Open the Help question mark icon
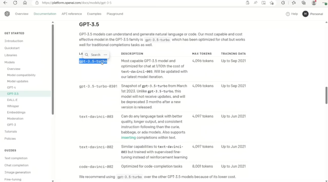This screenshot has height=182, width=328. click(288, 14)
